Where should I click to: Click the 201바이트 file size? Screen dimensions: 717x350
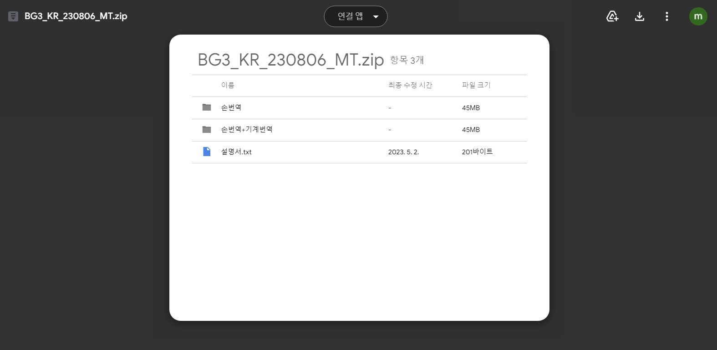[x=477, y=152]
